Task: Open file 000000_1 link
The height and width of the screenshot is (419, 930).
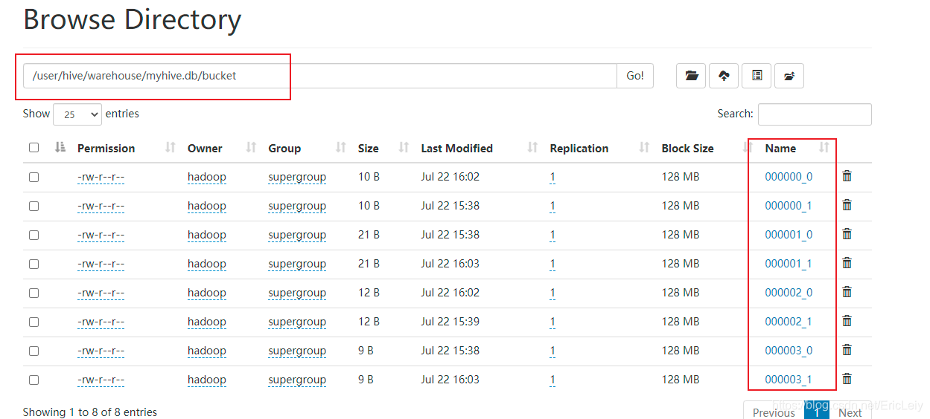Action: click(x=789, y=206)
